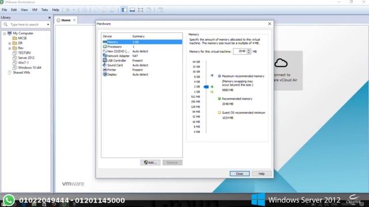Click the yellow guest OS minimum marker
The height and width of the screenshot is (207, 369).
click(x=212, y=92)
